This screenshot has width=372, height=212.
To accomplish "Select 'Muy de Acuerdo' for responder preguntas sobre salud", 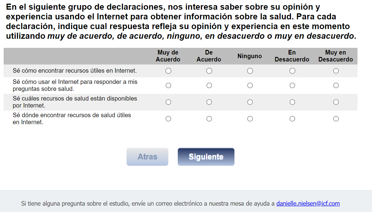I will 168,85.
